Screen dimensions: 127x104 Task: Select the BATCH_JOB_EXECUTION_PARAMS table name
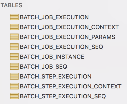pos(68,37)
